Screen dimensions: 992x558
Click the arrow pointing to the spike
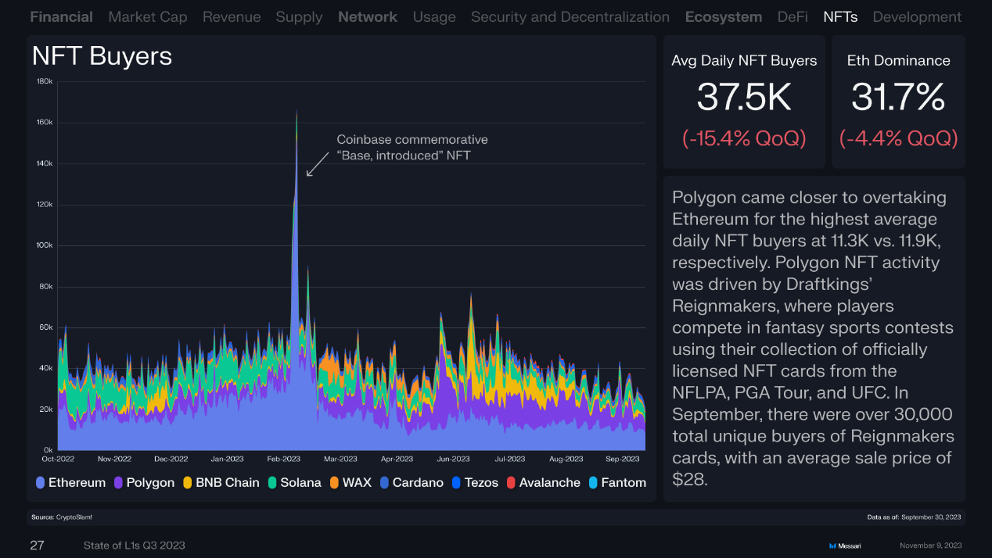[x=318, y=163]
